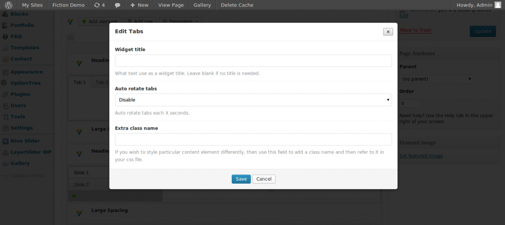Click the Add row button
The width and height of the screenshot is (505, 225).
(140, 22)
